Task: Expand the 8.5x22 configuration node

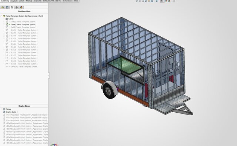Action: [4, 41]
